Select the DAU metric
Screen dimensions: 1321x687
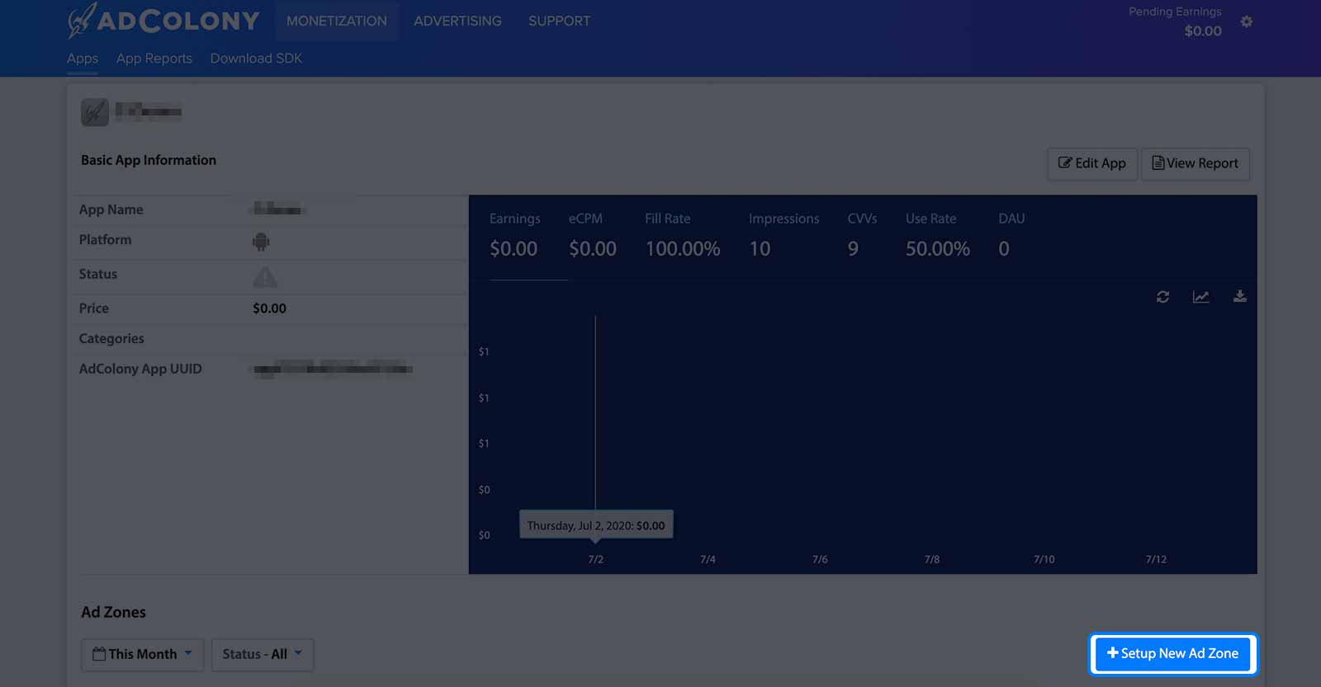[1011, 234]
